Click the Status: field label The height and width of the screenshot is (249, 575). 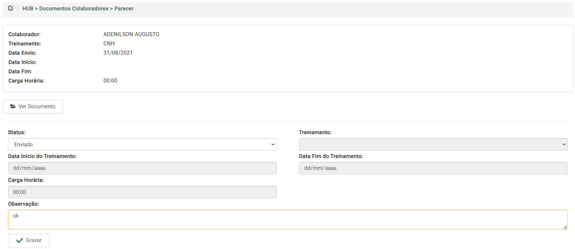pos(17,132)
